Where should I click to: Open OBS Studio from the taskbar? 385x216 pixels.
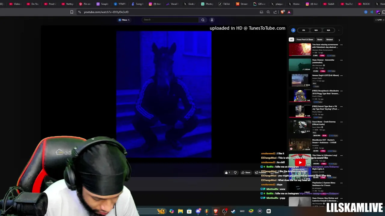pyautogui.click(x=224, y=211)
